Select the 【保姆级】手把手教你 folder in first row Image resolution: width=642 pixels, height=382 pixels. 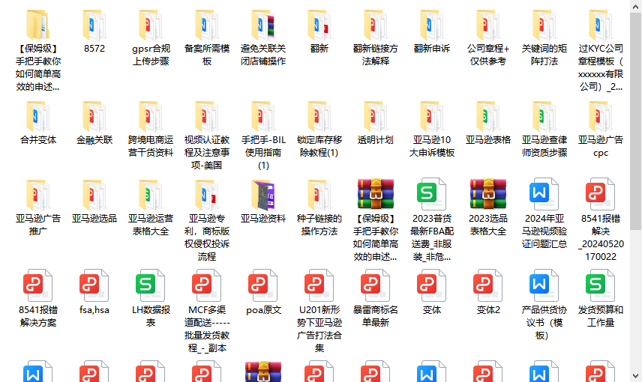coord(38,25)
